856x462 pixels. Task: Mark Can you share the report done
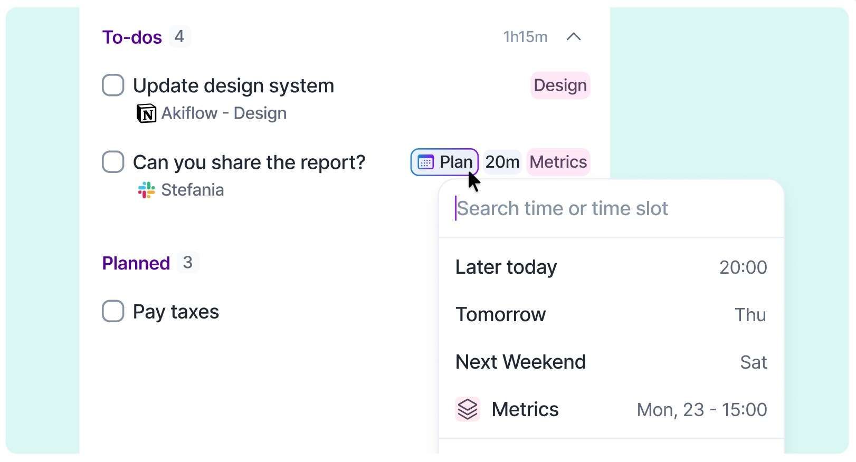coord(113,162)
